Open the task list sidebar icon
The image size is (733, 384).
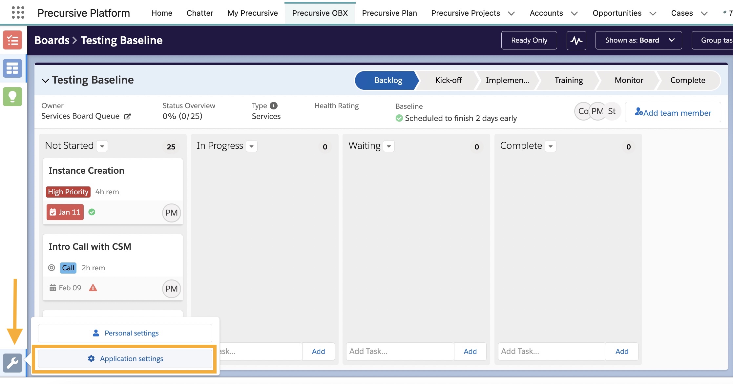[12, 40]
